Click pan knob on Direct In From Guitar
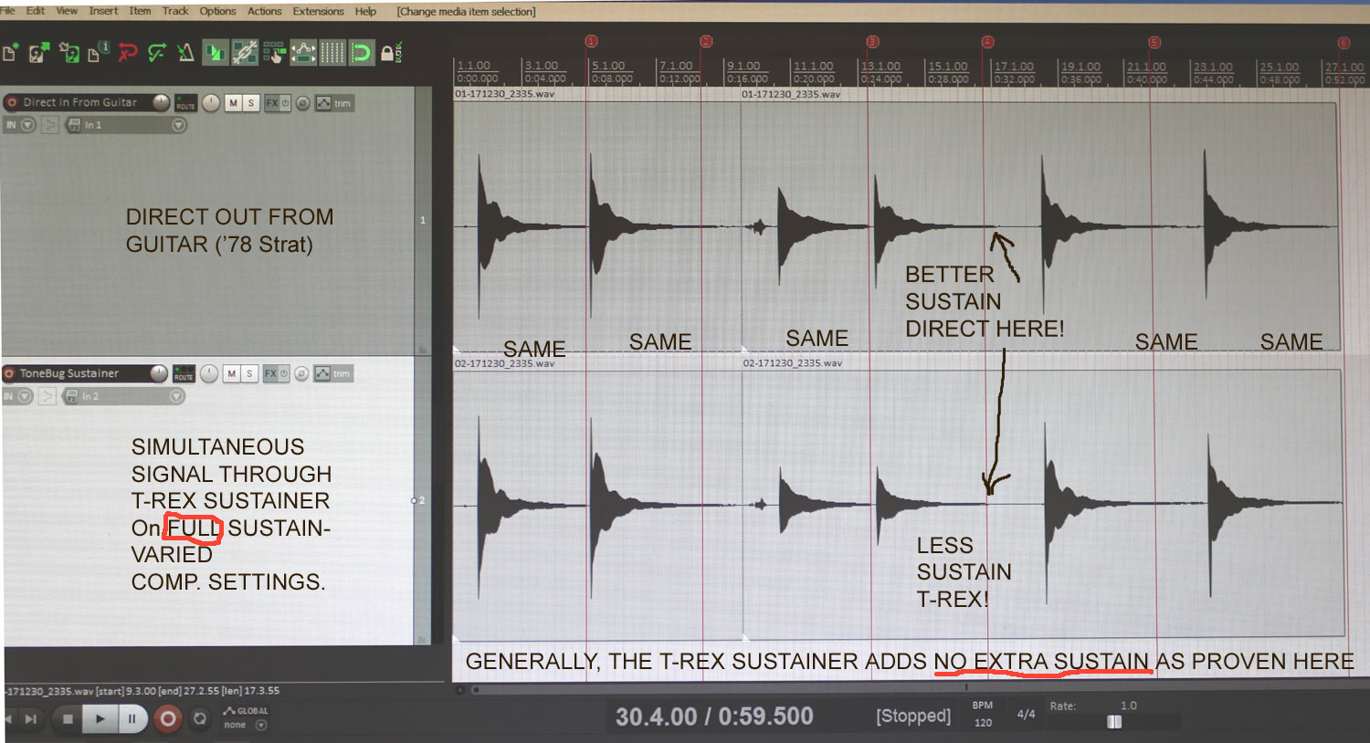This screenshot has height=743, width=1370. click(211, 102)
